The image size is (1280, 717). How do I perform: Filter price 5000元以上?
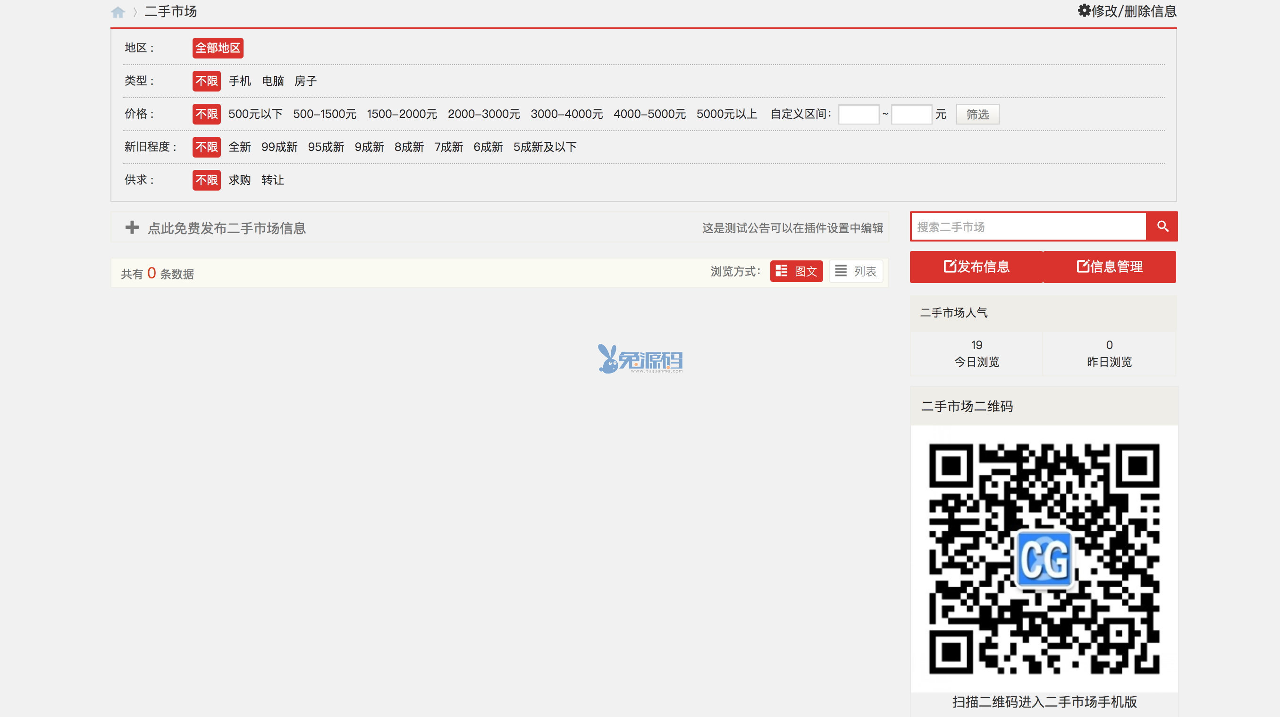(x=726, y=114)
